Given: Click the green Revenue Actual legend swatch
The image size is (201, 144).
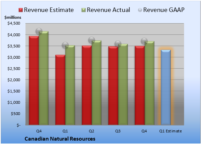Looking at the screenshot, I should pyautogui.click(x=83, y=10).
